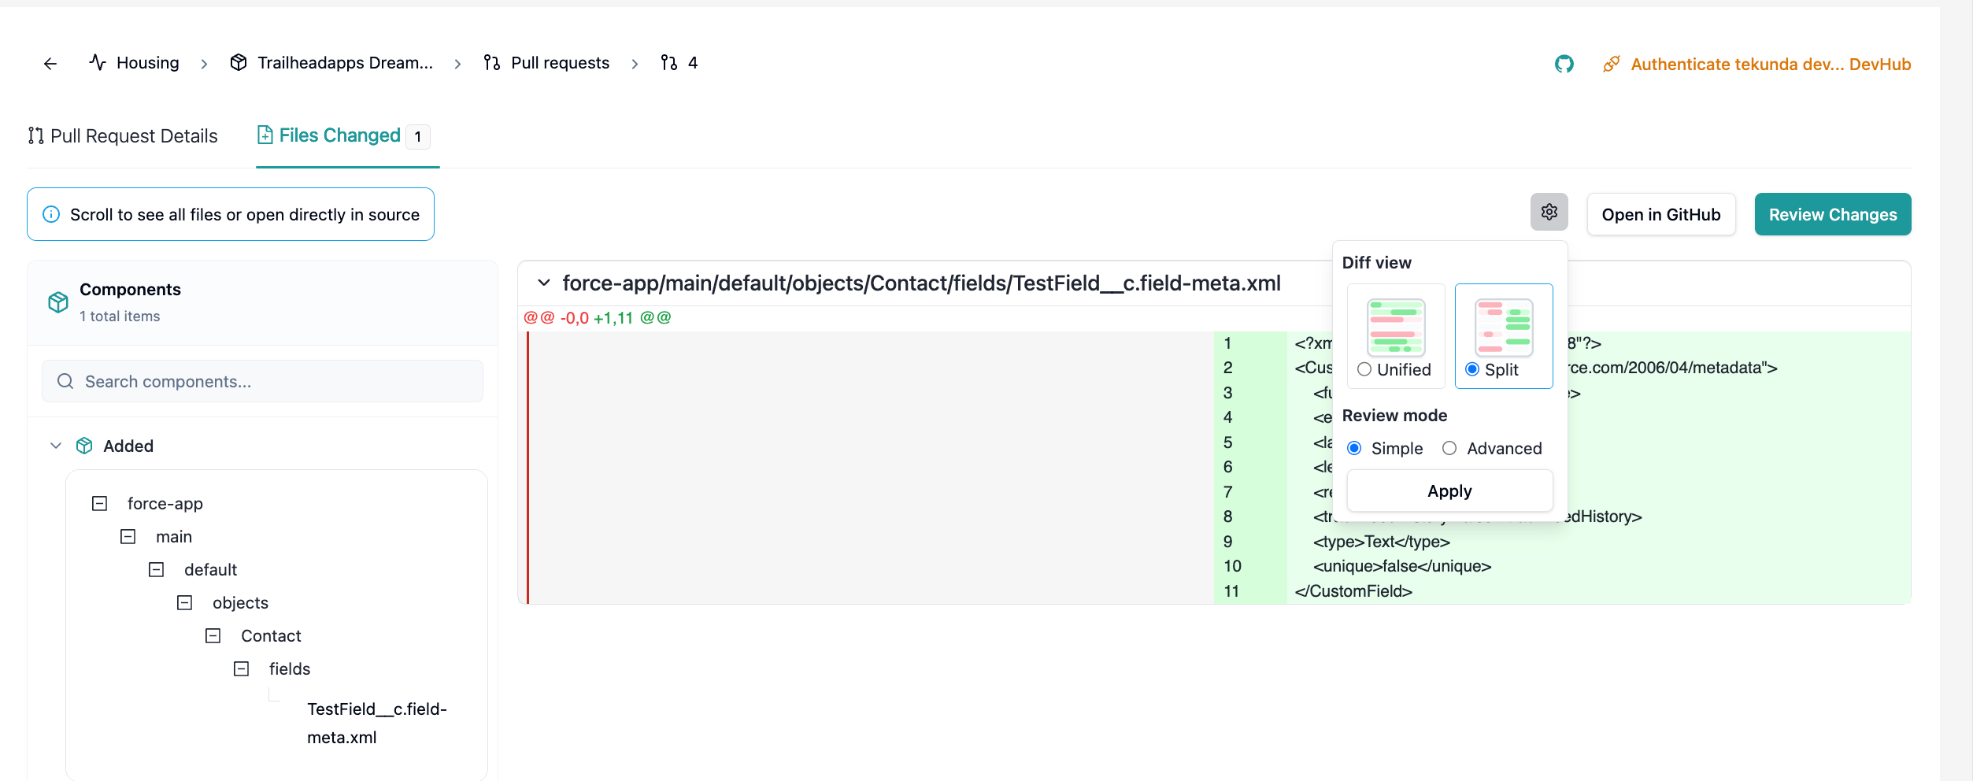The width and height of the screenshot is (1973, 781).
Task: Collapse the Contact folder
Action: [213, 635]
